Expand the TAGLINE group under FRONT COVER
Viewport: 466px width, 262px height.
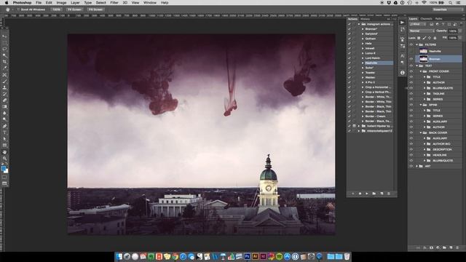pos(424,94)
